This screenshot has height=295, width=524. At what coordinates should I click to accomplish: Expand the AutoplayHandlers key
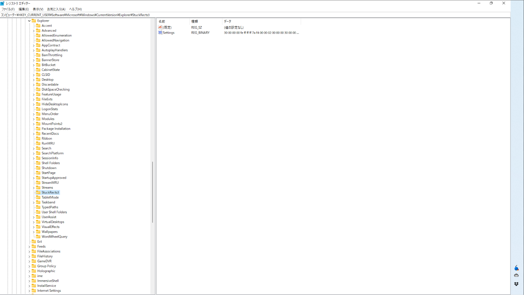[34, 50]
